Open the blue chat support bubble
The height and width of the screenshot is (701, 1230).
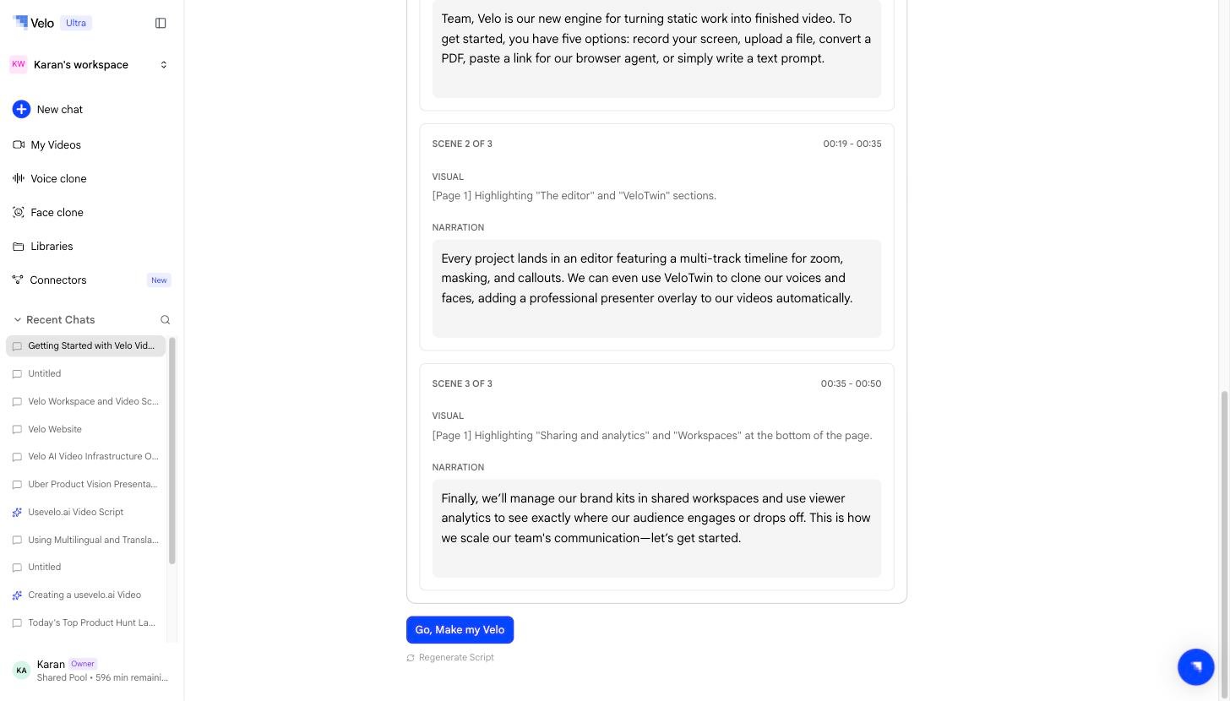1196,667
